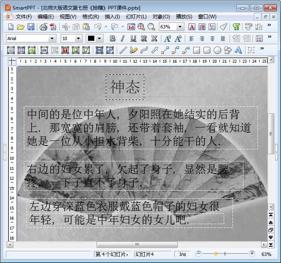281x263 pixels.
Task: Toggle italic text formatting
Action: pos(123,38)
